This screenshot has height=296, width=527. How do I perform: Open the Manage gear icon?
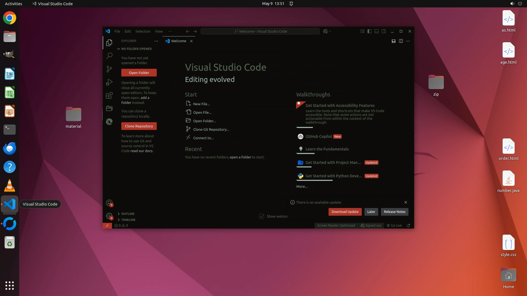click(109, 216)
